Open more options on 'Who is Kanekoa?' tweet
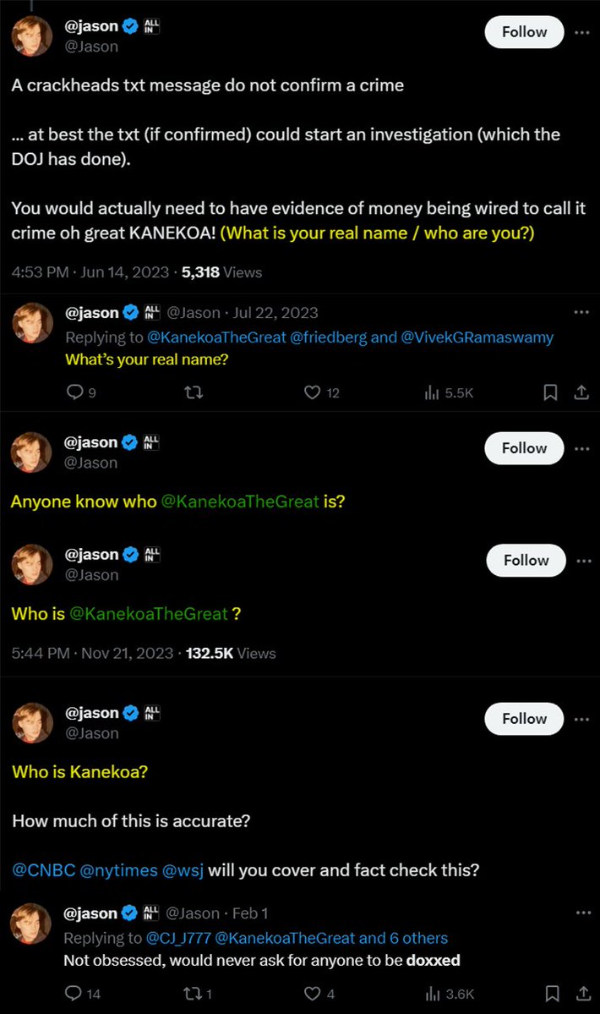The height and width of the screenshot is (1014, 600). (x=581, y=719)
